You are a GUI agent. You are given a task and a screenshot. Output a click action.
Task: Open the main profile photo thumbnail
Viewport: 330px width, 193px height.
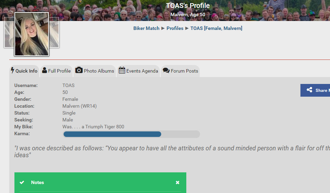(32, 34)
